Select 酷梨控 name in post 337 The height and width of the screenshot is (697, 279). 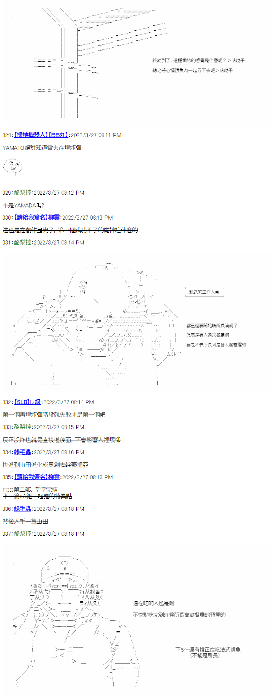click(23, 534)
